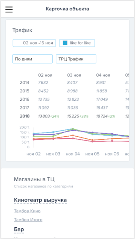Click the 2018 value 15225
The height and width of the screenshot is (239, 135).
pyautogui.click(x=73, y=116)
